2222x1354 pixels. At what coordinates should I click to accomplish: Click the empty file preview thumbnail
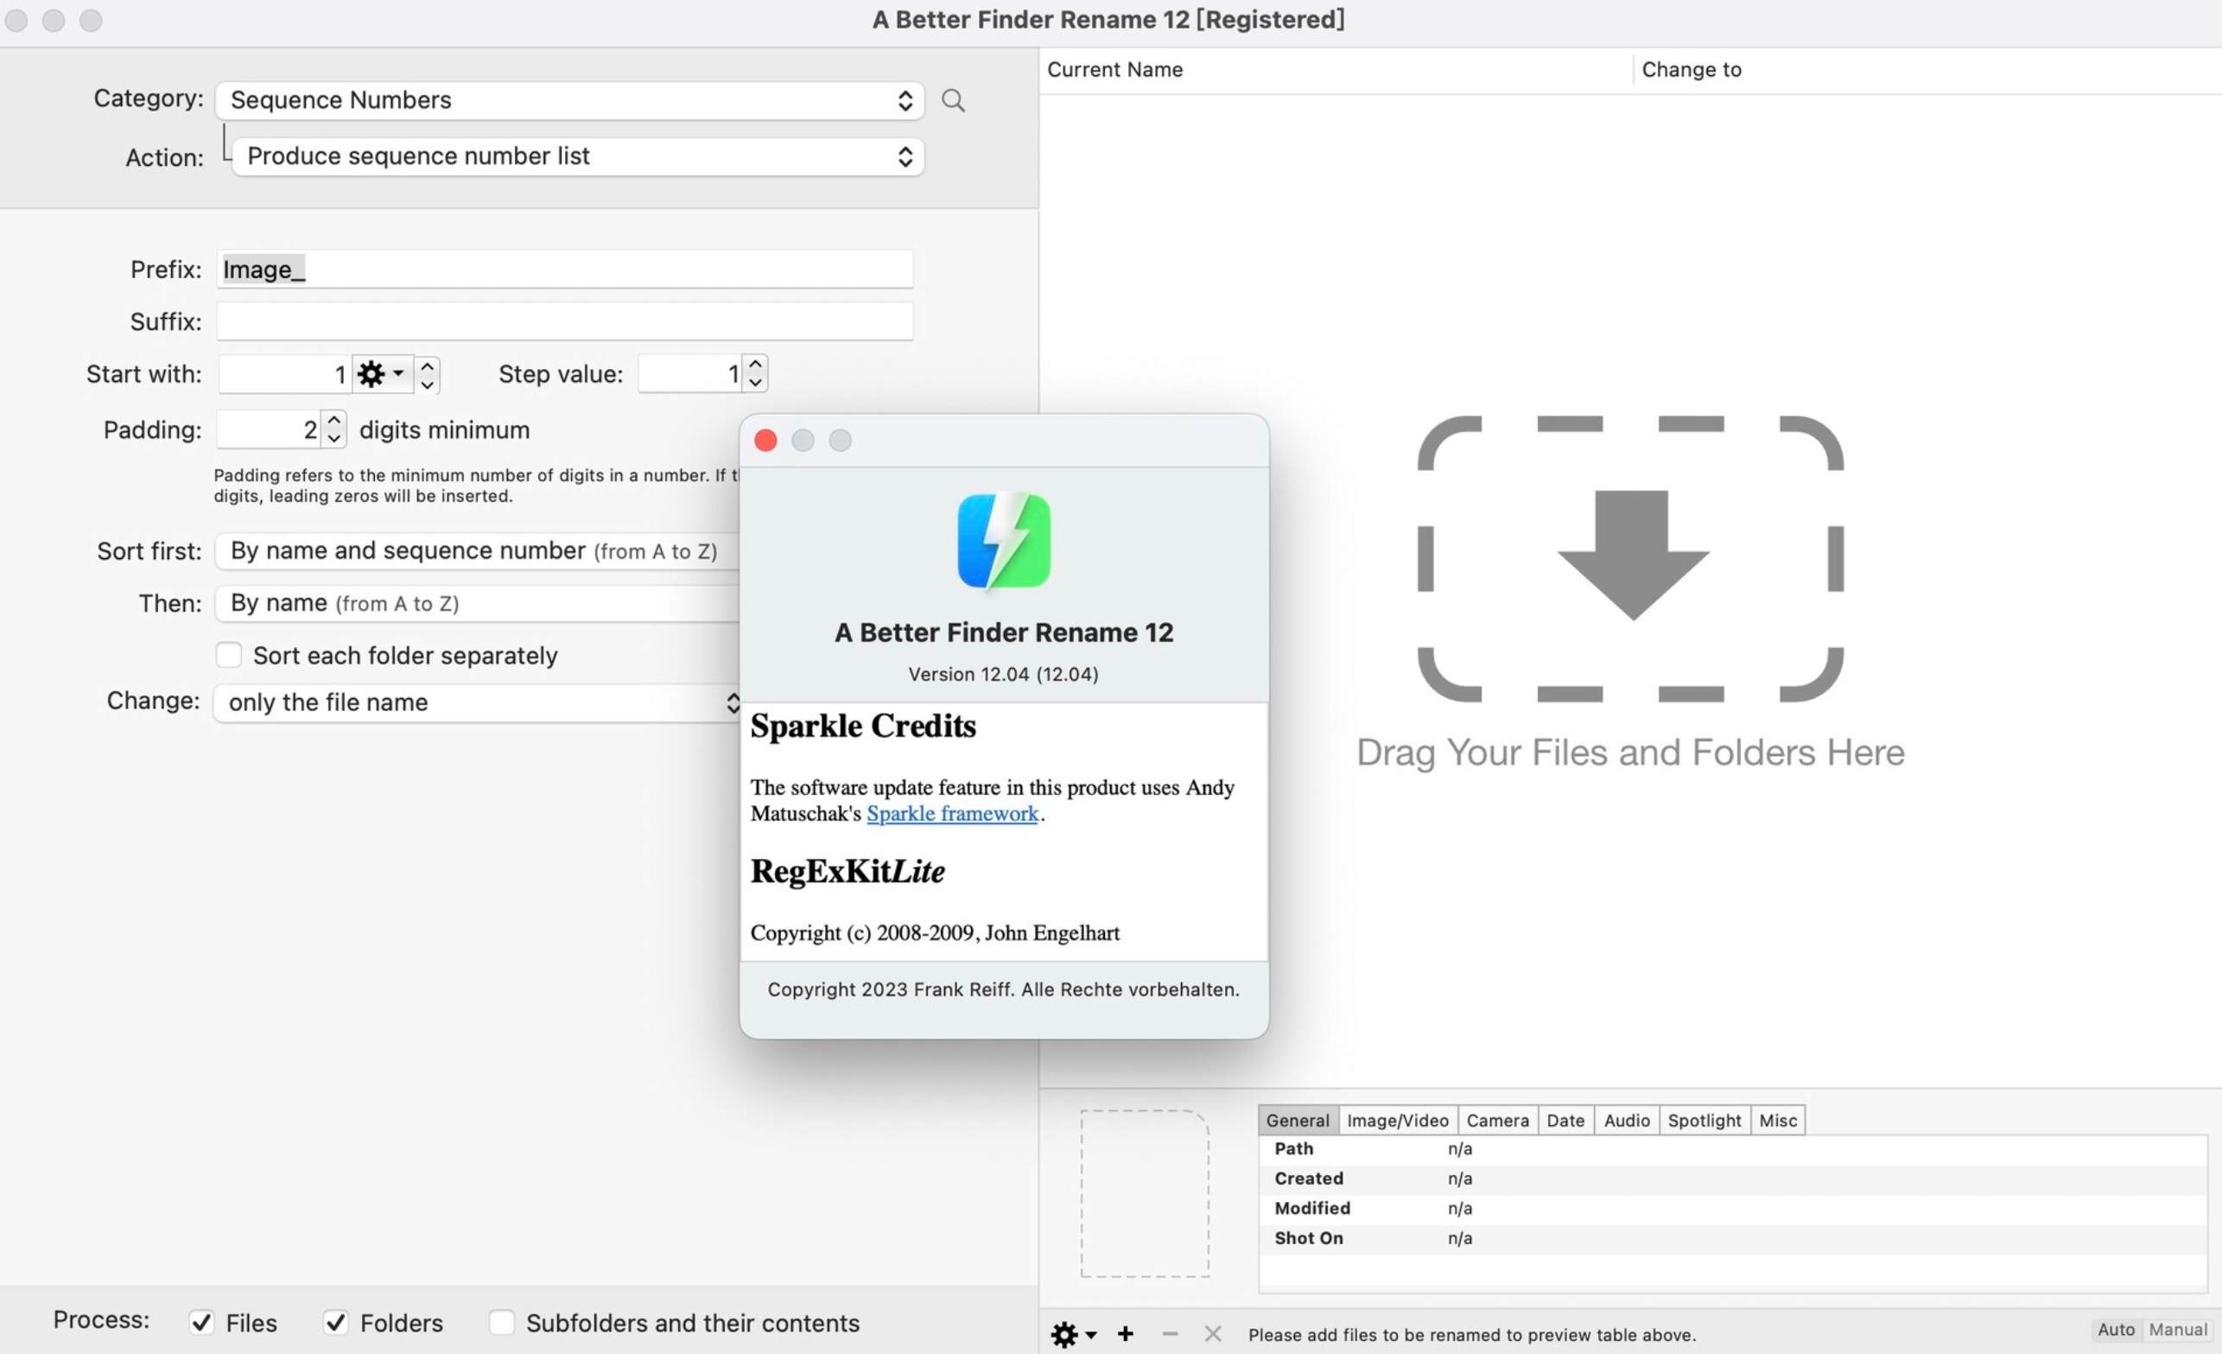1145,1192
